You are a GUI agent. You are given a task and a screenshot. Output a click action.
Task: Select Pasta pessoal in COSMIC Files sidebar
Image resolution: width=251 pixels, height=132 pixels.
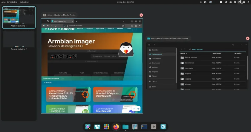tap(161, 54)
